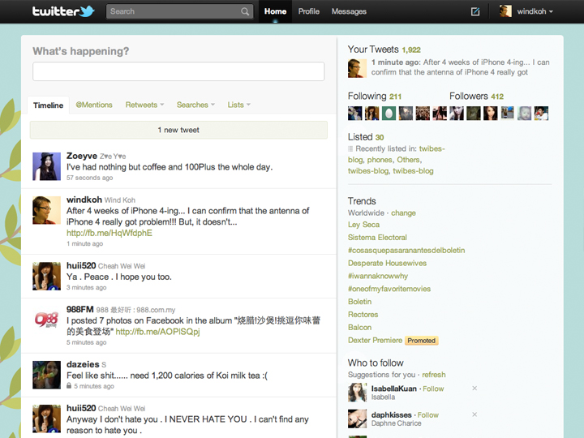Image resolution: width=584 pixels, height=438 pixels.
Task: Click the refresh suggestions link
Action: 433,375
